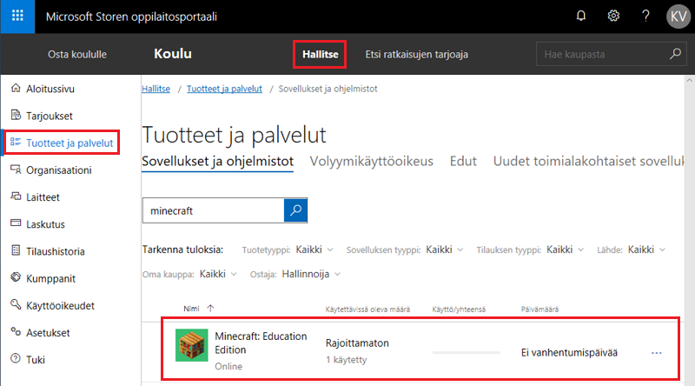Open help question mark icon

[645, 16]
